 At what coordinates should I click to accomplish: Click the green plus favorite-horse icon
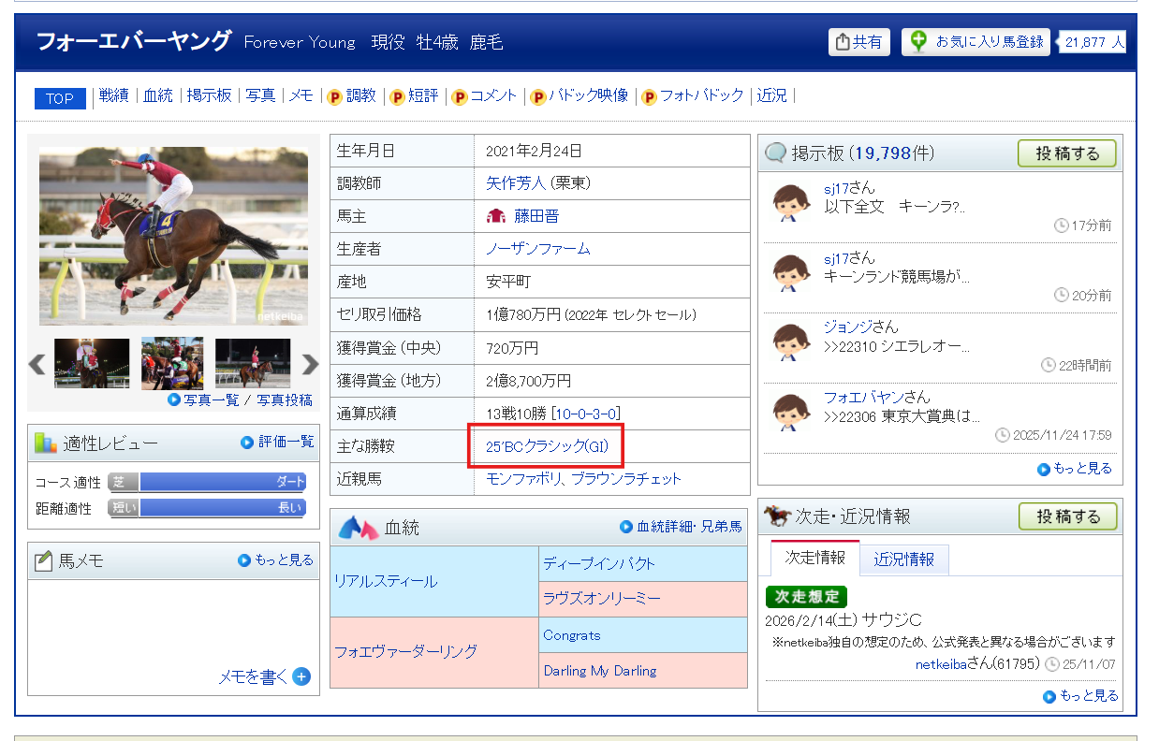918,41
